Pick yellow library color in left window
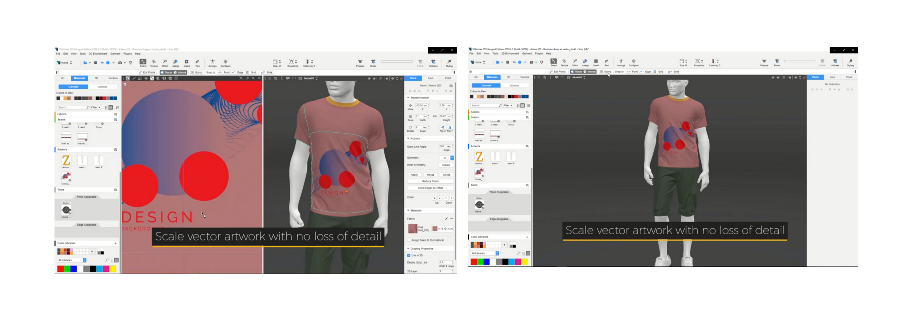914x321 pixels. (x=112, y=269)
